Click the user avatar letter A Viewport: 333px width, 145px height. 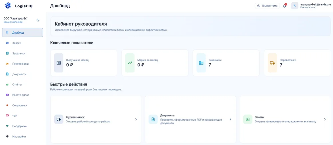point(295,6)
